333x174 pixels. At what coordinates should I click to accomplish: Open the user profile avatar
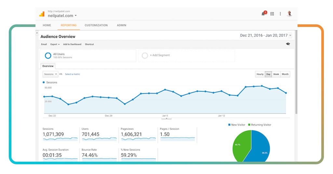tap(289, 14)
